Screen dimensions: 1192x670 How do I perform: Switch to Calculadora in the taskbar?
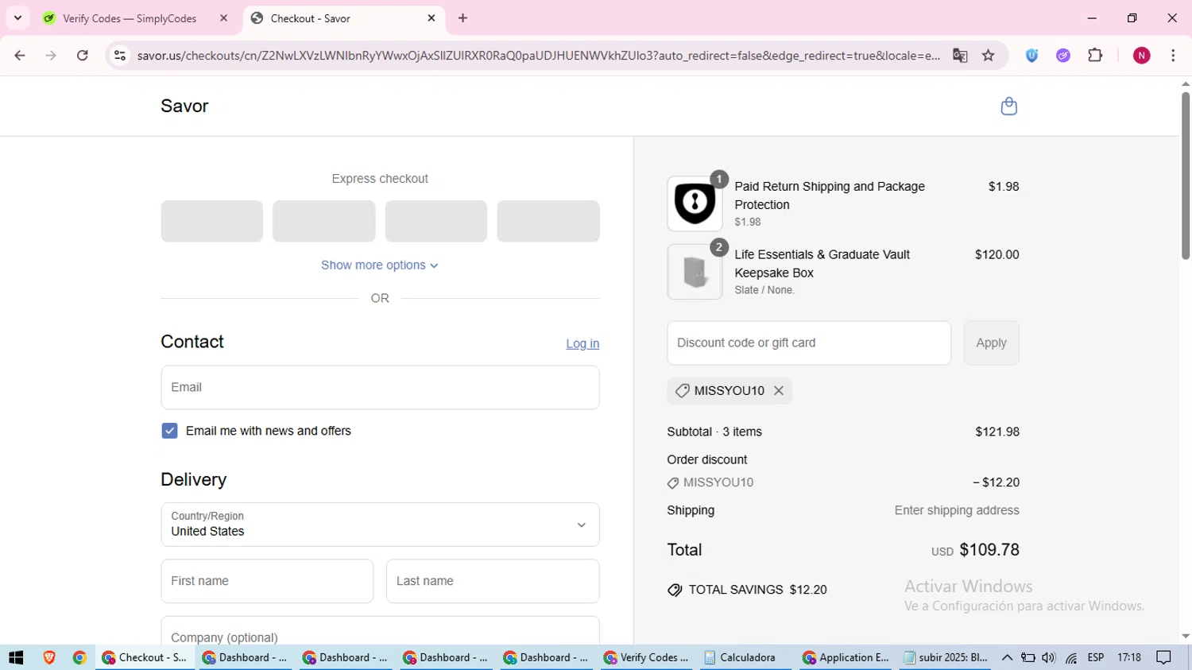pyautogui.click(x=747, y=657)
